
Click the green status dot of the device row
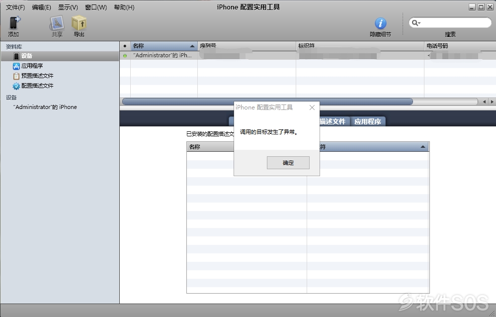click(x=125, y=55)
